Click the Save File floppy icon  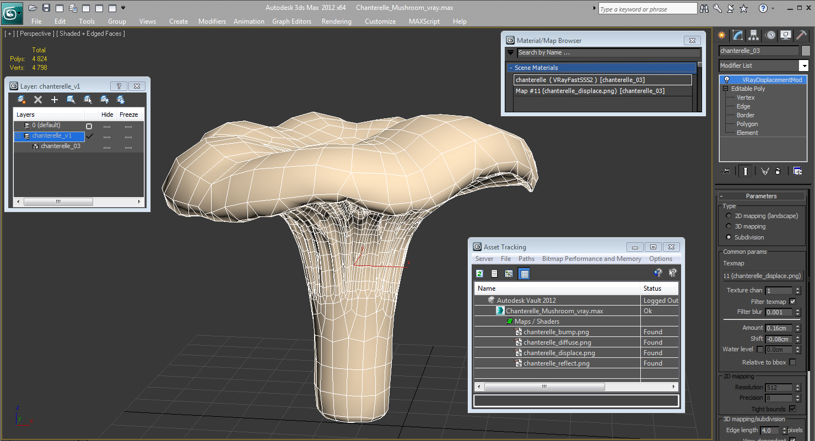click(46, 8)
